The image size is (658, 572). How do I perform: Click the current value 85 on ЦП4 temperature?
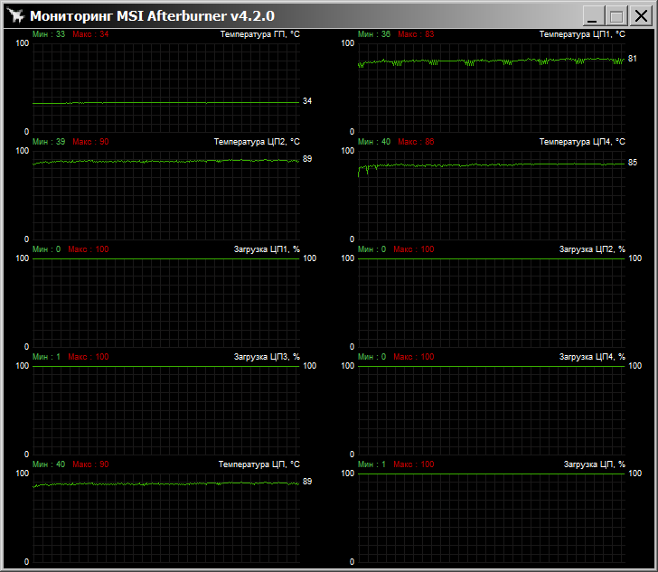(x=633, y=163)
